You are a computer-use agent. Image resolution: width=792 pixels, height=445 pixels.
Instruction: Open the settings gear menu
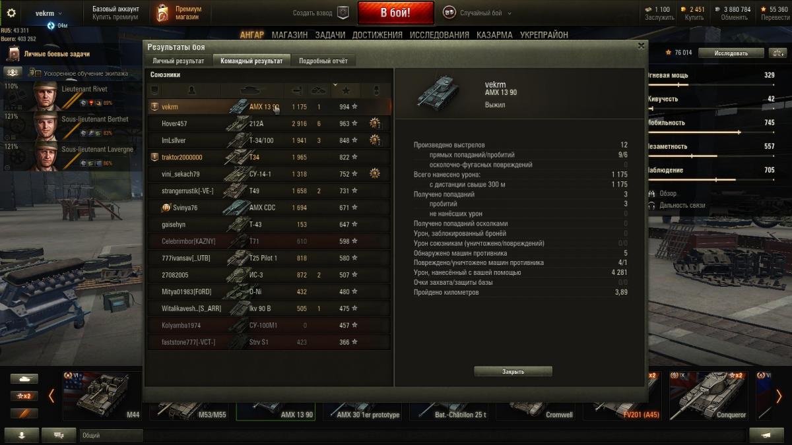(11, 13)
